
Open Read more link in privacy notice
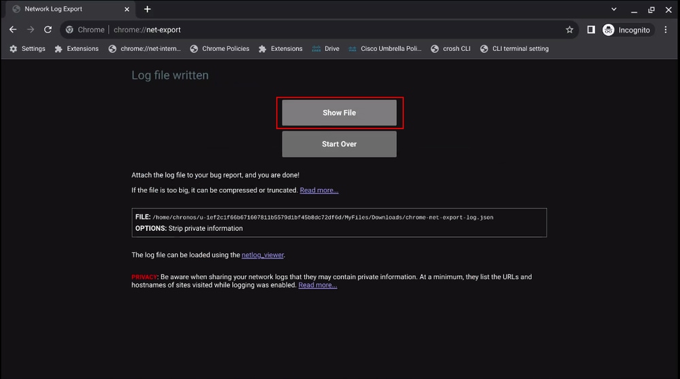(317, 285)
